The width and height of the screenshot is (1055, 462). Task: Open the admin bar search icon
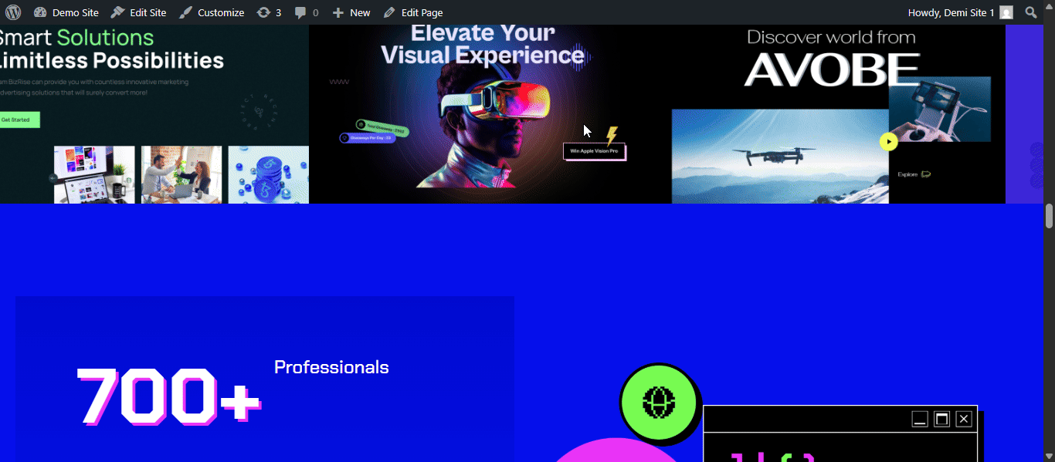pos(1031,12)
